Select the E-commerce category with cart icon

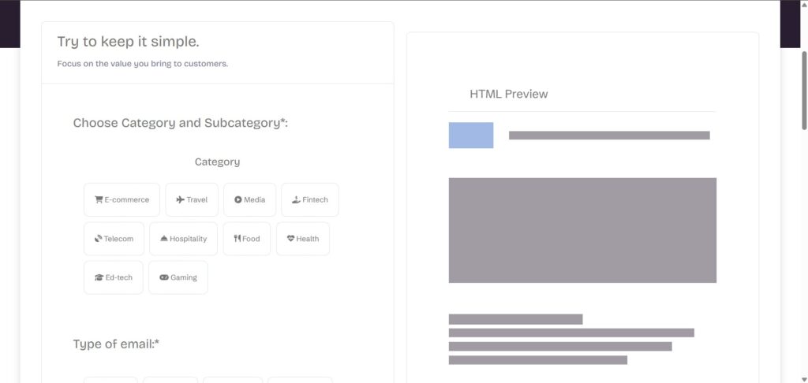point(122,199)
